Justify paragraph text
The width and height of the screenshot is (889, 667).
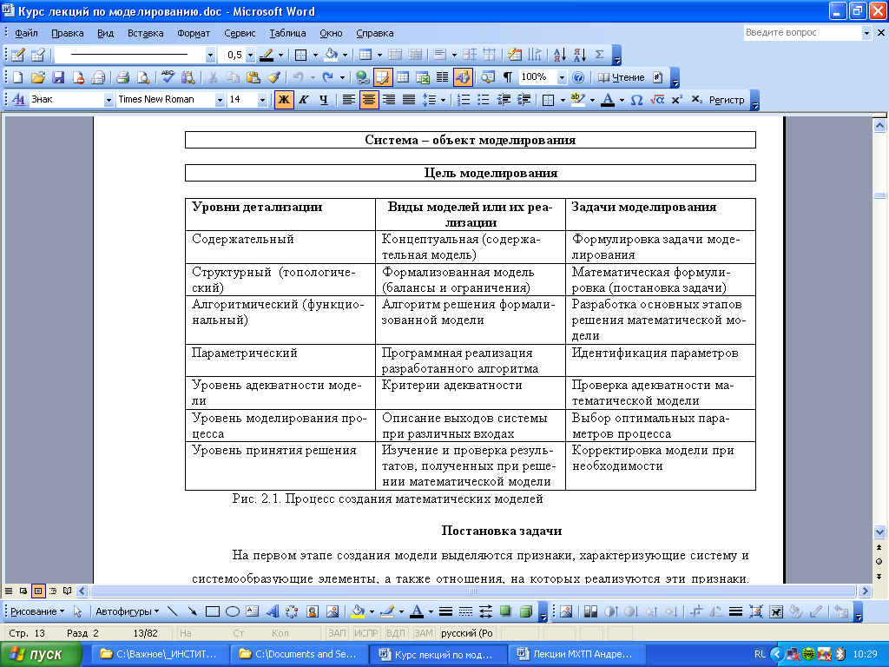tap(409, 100)
